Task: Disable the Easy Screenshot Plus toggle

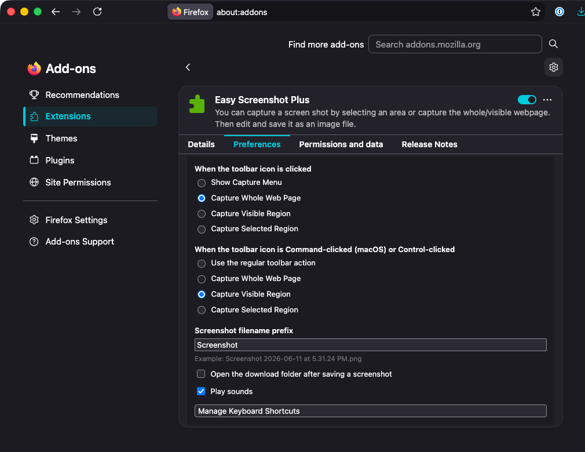Action: (x=527, y=100)
